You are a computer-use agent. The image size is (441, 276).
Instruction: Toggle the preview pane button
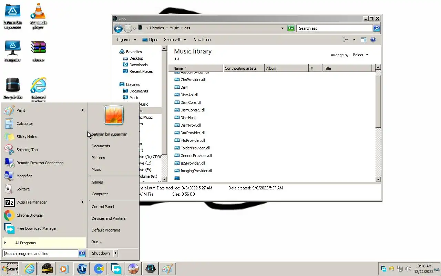(363, 40)
